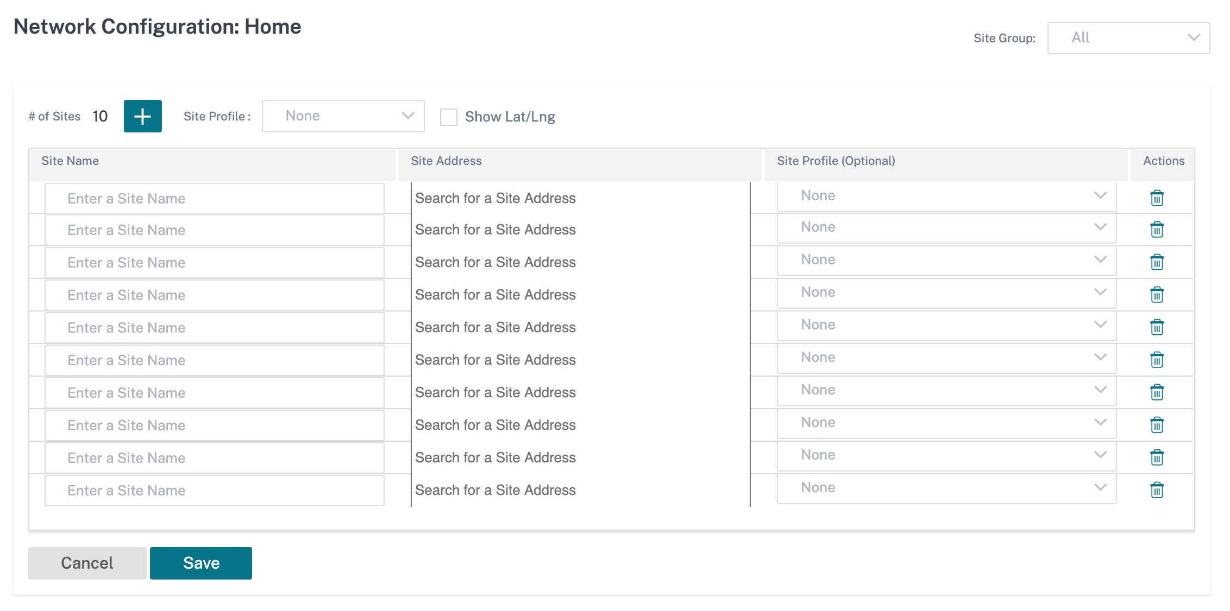Screen dimensions: 1230x611
Task: Click the seventh Search for a Site Address field
Action: point(580,392)
